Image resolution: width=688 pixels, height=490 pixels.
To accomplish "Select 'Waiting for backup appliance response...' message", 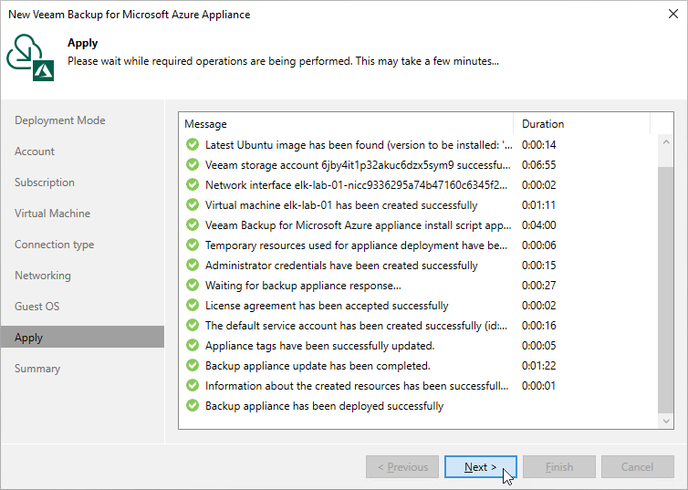I will [303, 286].
